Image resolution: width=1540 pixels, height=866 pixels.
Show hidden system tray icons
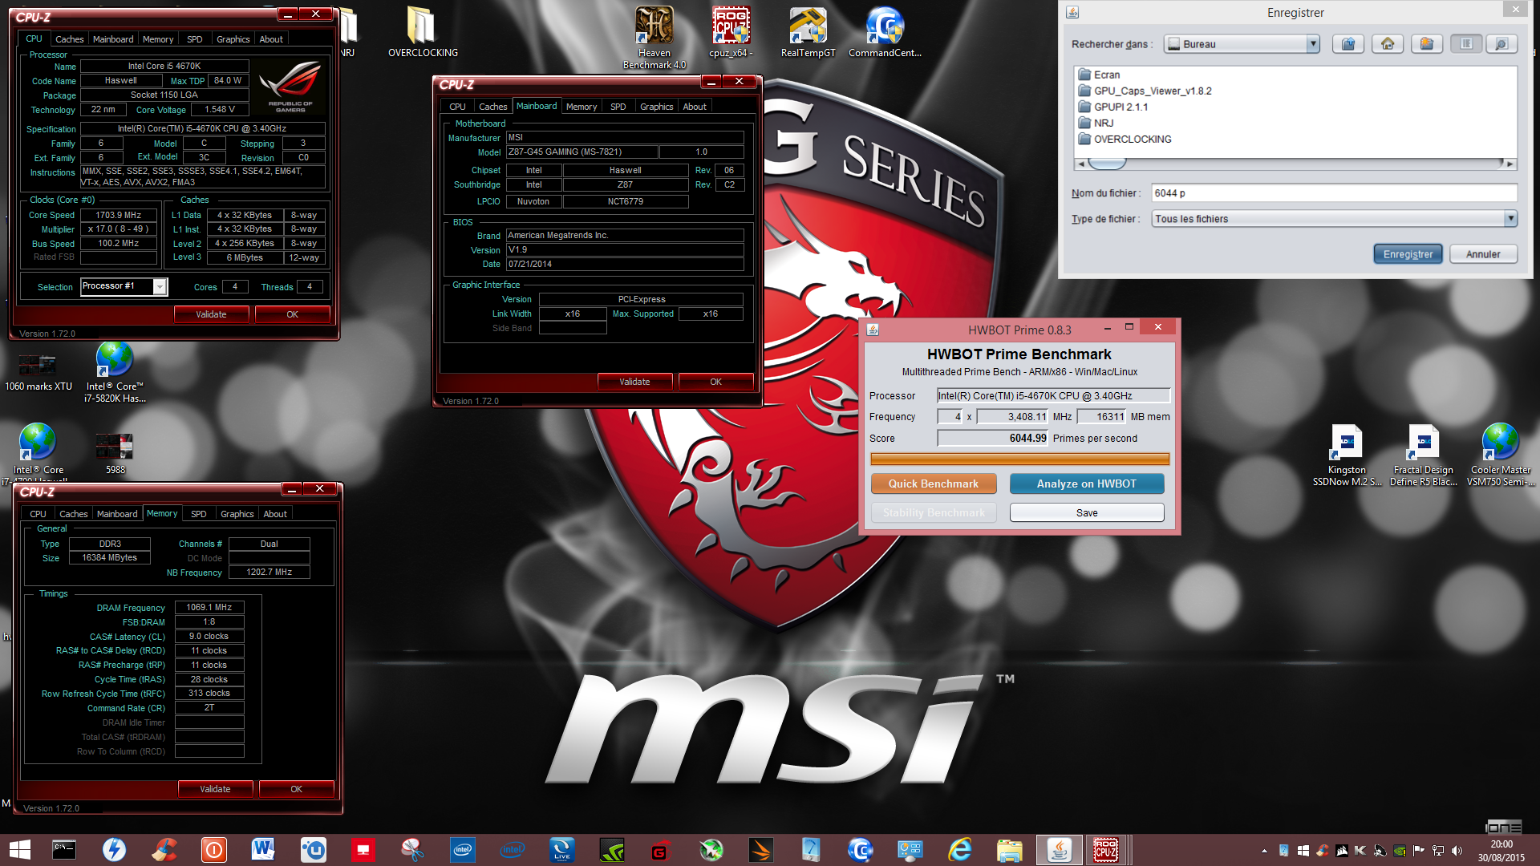(1264, 851)
